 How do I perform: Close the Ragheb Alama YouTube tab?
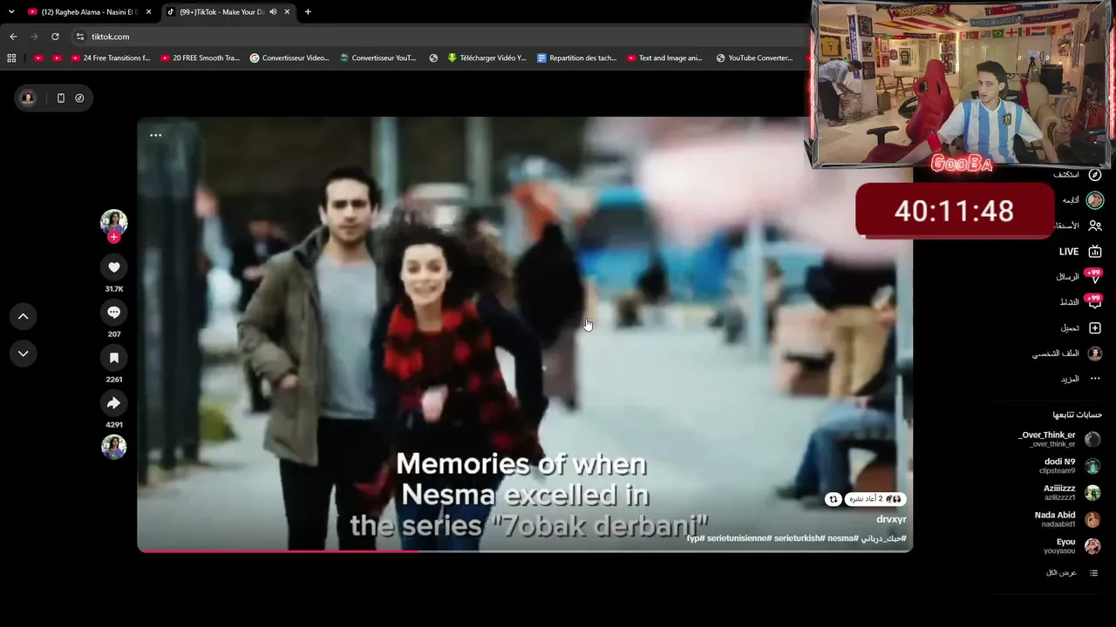click(148, 12)
